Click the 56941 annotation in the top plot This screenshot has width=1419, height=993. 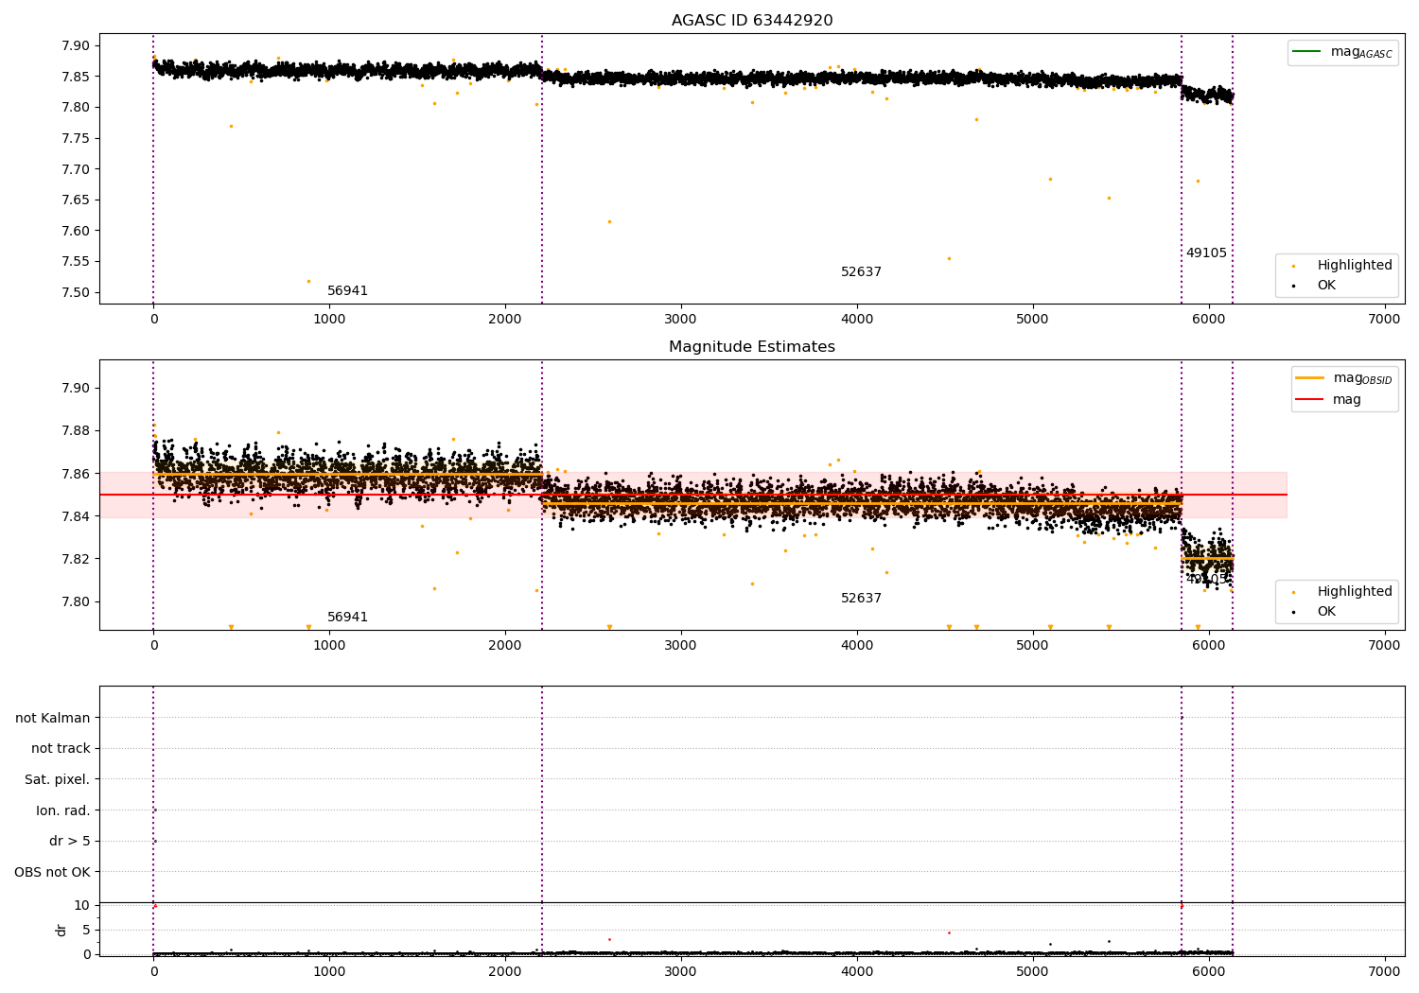[x=347, y=291]
